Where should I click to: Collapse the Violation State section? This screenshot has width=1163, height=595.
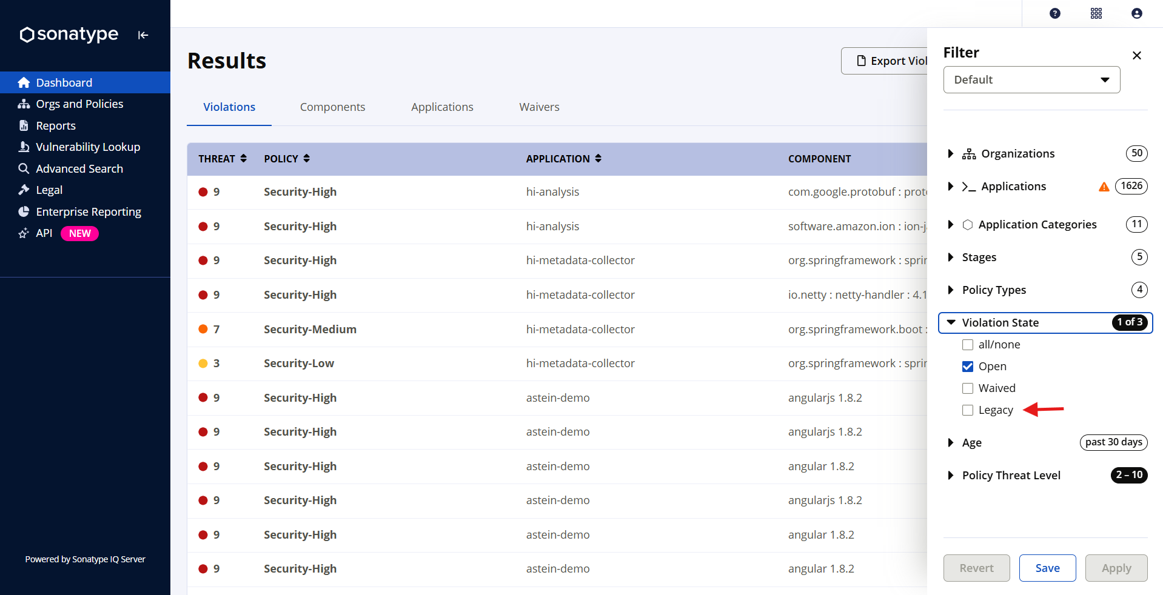click(x=951, y=323)
